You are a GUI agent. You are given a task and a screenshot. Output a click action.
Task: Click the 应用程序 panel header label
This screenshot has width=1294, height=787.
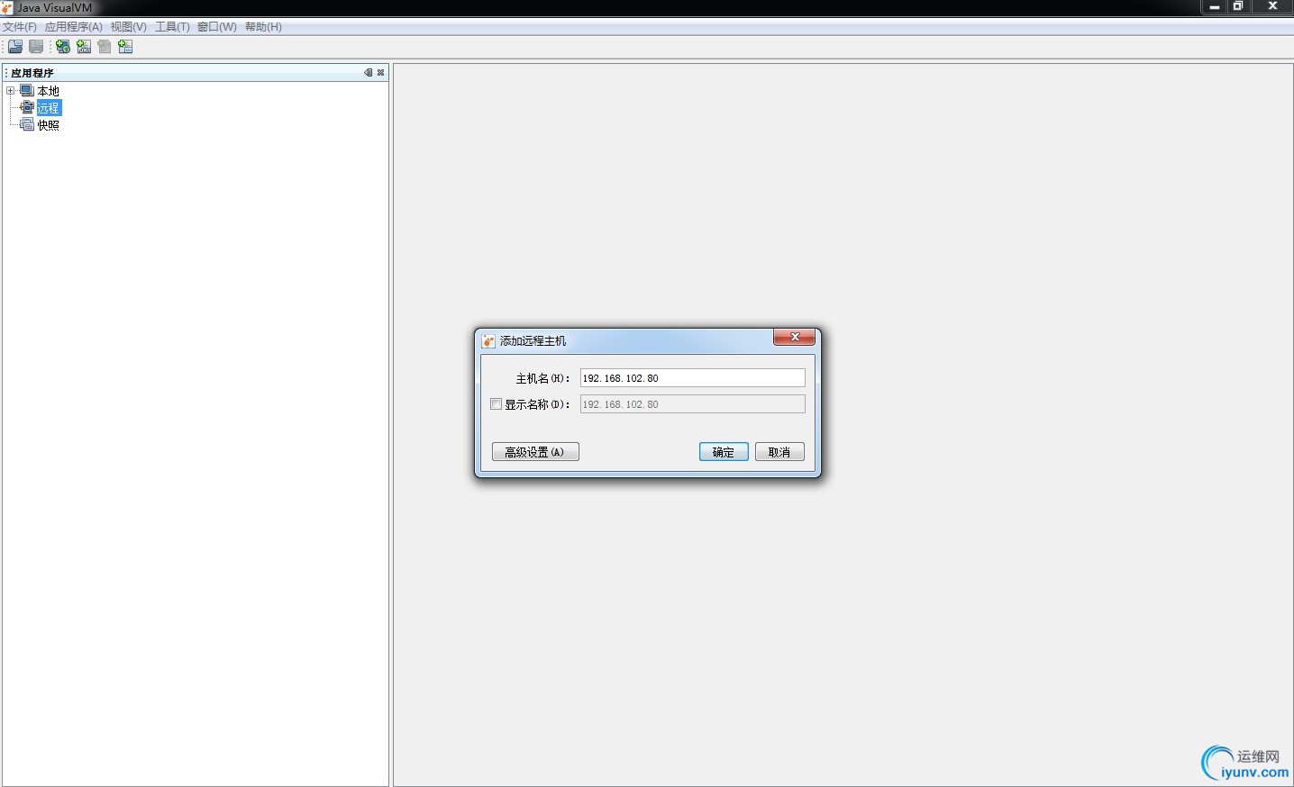pyautogui.click(x=32, y=73)
